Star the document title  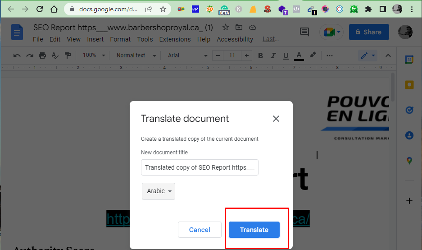point(225,28)
